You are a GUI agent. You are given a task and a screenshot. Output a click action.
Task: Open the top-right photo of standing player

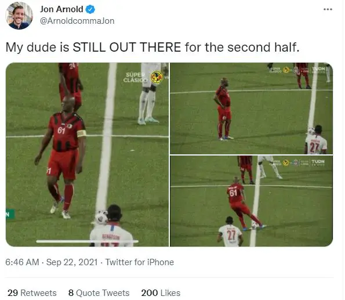(251, 109)
